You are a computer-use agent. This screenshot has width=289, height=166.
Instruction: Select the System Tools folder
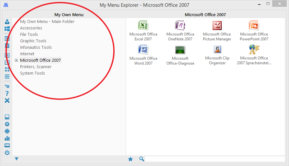pos(32,73)
